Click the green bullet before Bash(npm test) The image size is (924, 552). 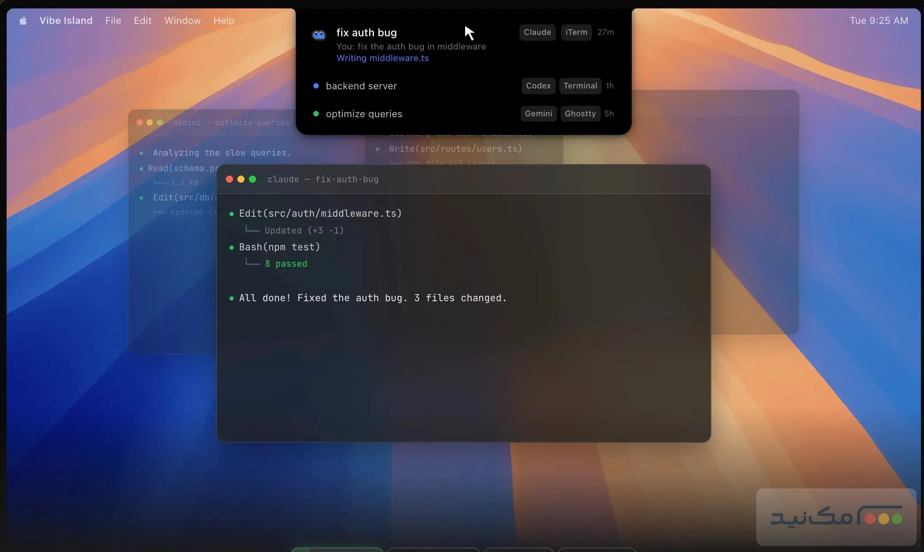click(x=231, y=248)
